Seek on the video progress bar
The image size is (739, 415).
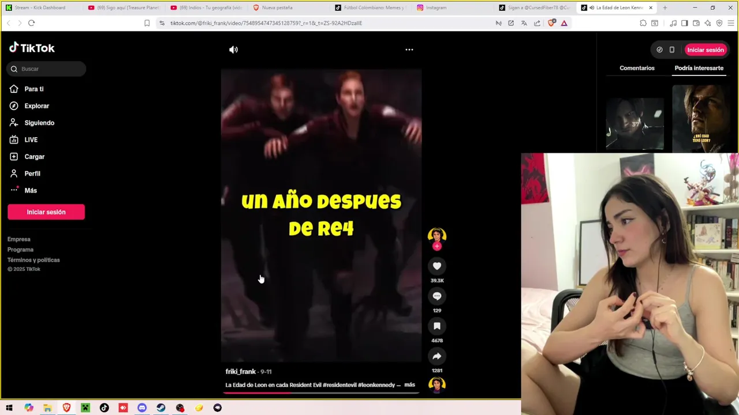pos(321,393)
